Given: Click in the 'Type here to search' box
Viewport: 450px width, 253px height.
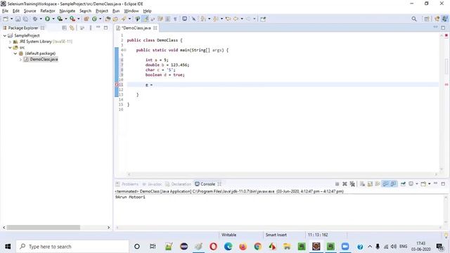Looking at the screenshot, I should click(x=72, y=247).
